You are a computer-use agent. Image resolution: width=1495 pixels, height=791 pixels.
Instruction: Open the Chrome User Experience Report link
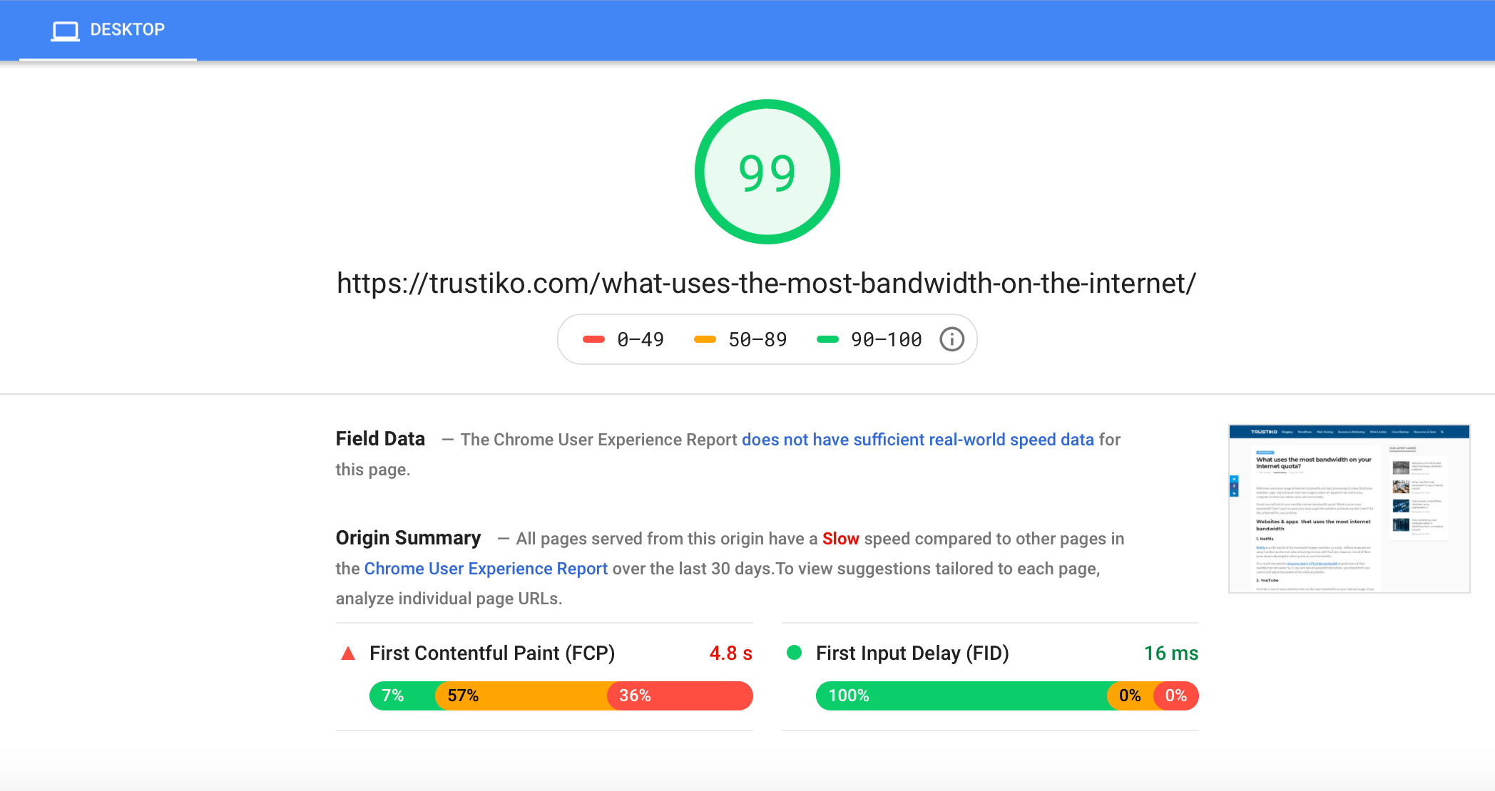click(x=486, y=568)
